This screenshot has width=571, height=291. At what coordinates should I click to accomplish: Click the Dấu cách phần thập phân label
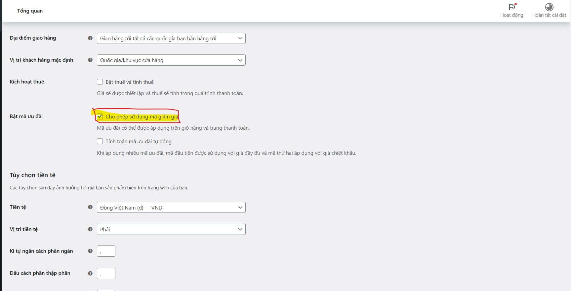coord(40,273)
